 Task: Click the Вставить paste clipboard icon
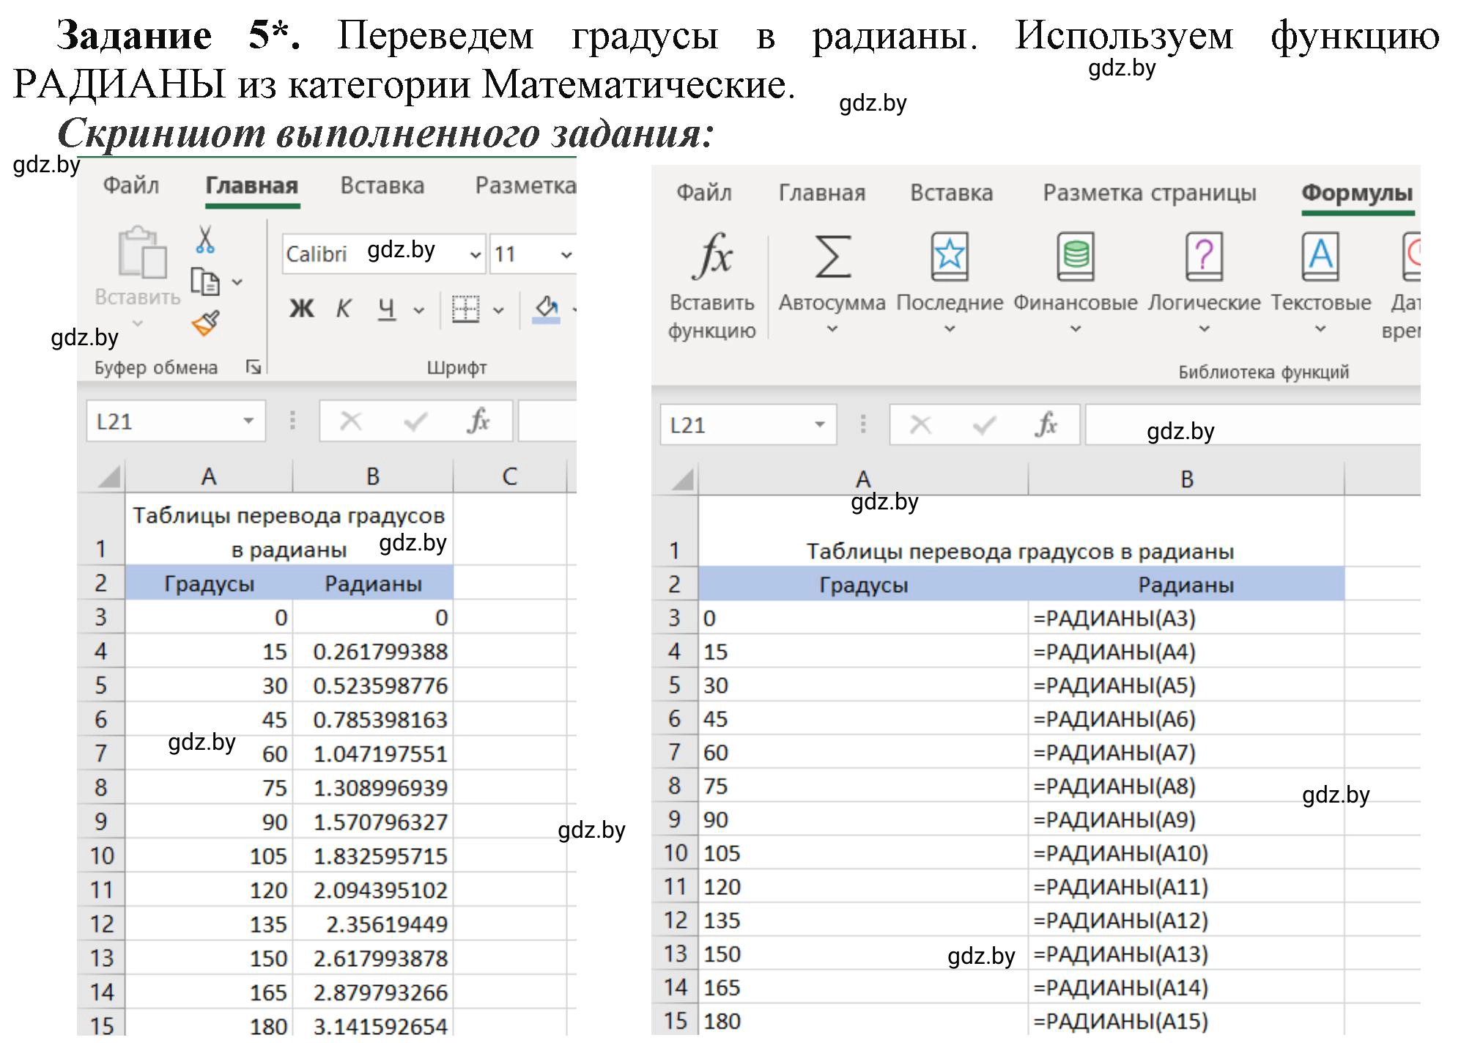[x=142, y=253]
